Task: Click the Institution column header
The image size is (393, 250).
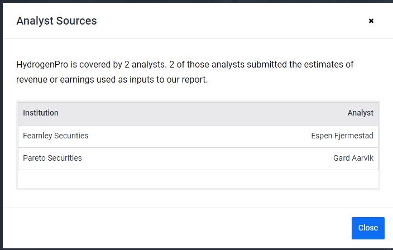Action: (x=41, y=113)
